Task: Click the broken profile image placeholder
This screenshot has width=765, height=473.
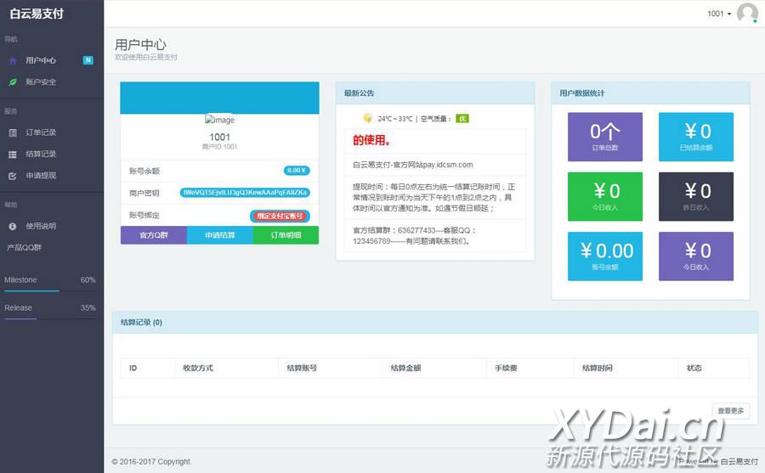Action: pyautogui.click(x=219, y=120)
